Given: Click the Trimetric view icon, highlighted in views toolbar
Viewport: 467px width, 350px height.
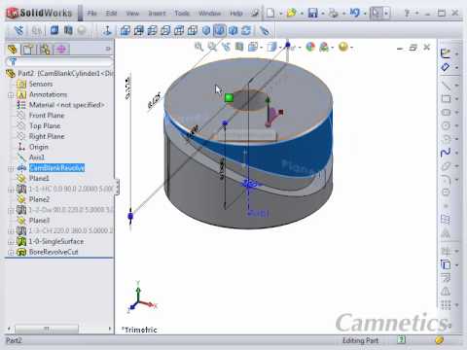Looking at the screenshot, I should tap(220, 31).
